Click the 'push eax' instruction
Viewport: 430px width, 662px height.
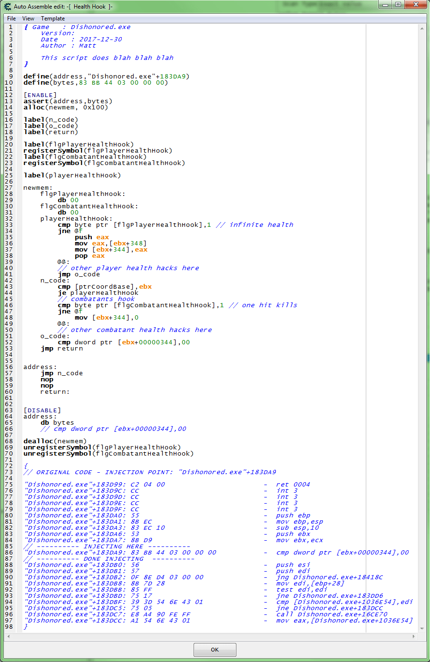(x=92, y=237)
